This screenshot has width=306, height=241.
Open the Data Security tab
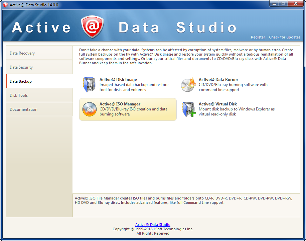click(39, 67)
